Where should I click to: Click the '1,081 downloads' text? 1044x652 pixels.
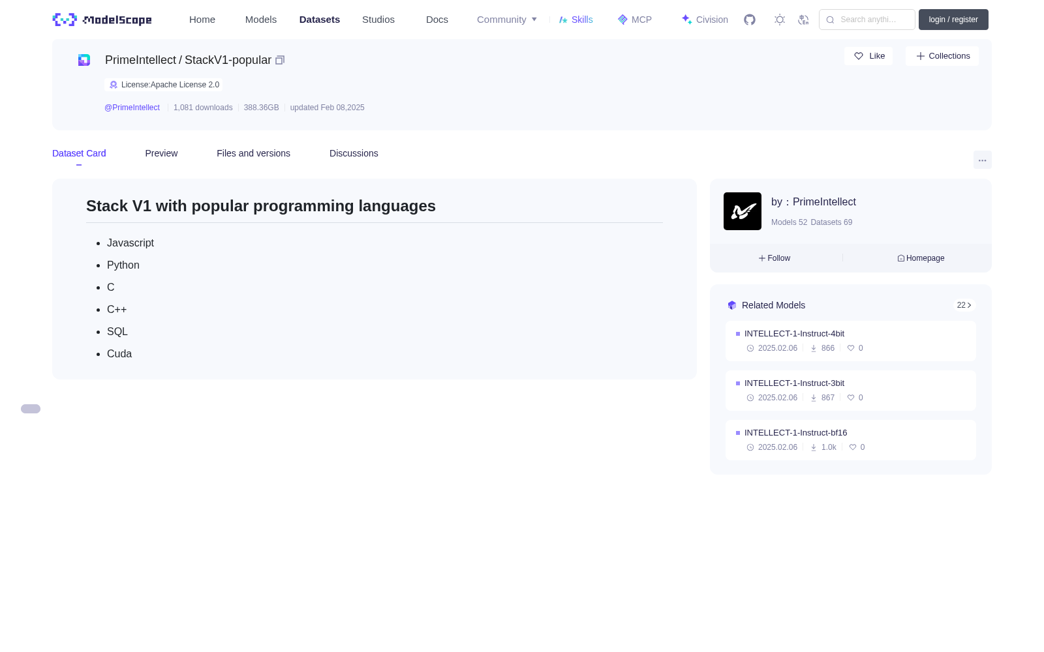(x=203, y=108)
